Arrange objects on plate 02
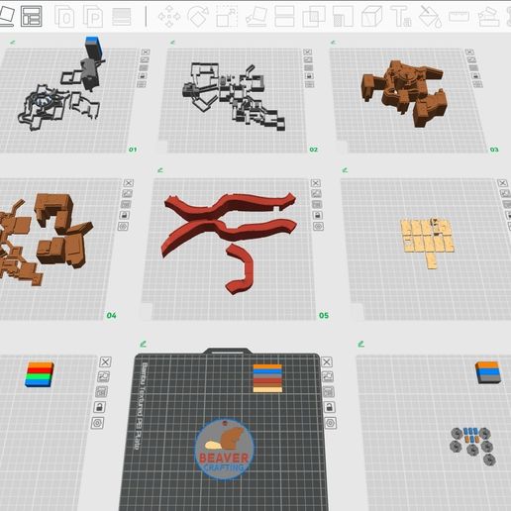Screen dimensions: 511x511 click(x=308, y=67)
